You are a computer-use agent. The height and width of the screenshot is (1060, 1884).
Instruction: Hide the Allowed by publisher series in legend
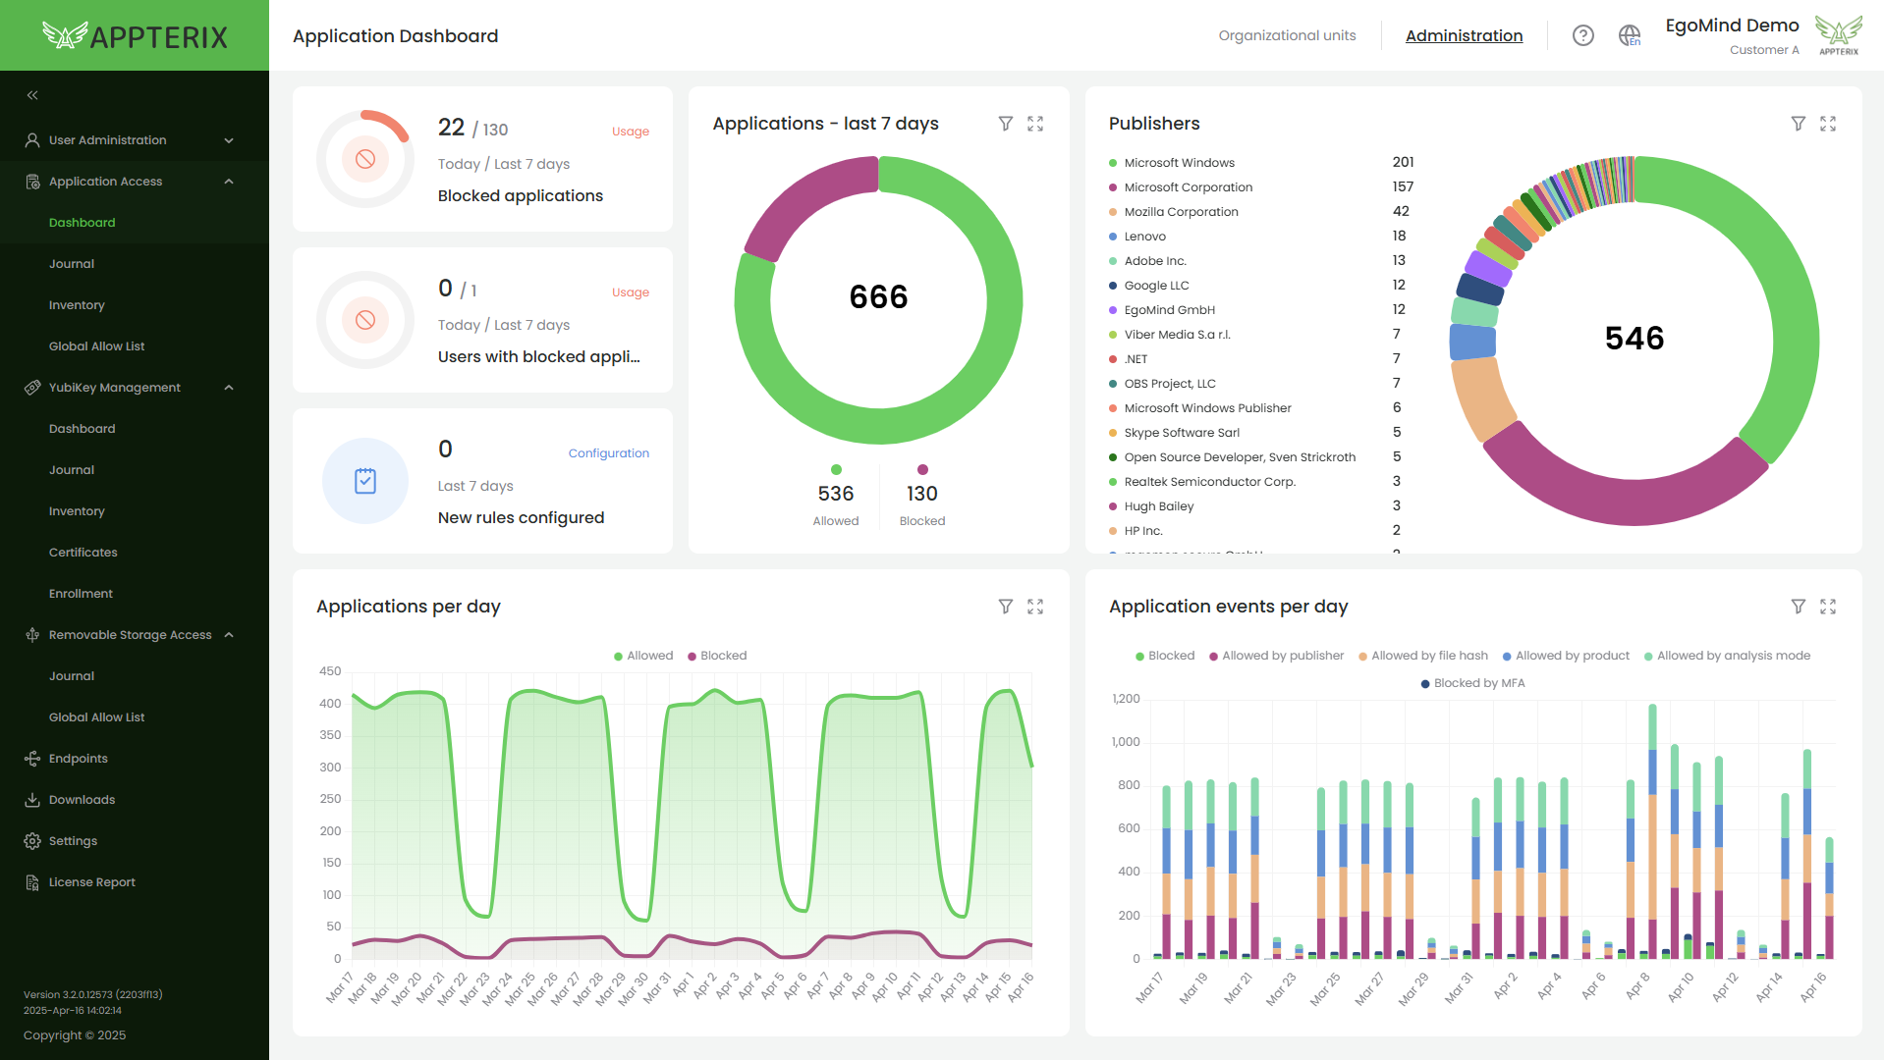click(1276, 656)
